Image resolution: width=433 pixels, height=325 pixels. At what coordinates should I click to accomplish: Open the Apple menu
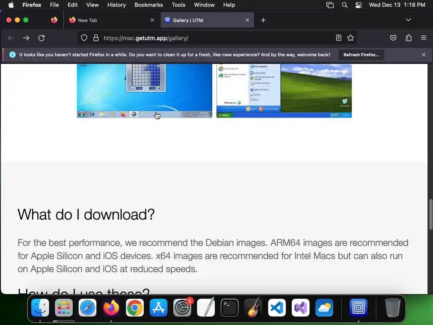click(11, 5)
